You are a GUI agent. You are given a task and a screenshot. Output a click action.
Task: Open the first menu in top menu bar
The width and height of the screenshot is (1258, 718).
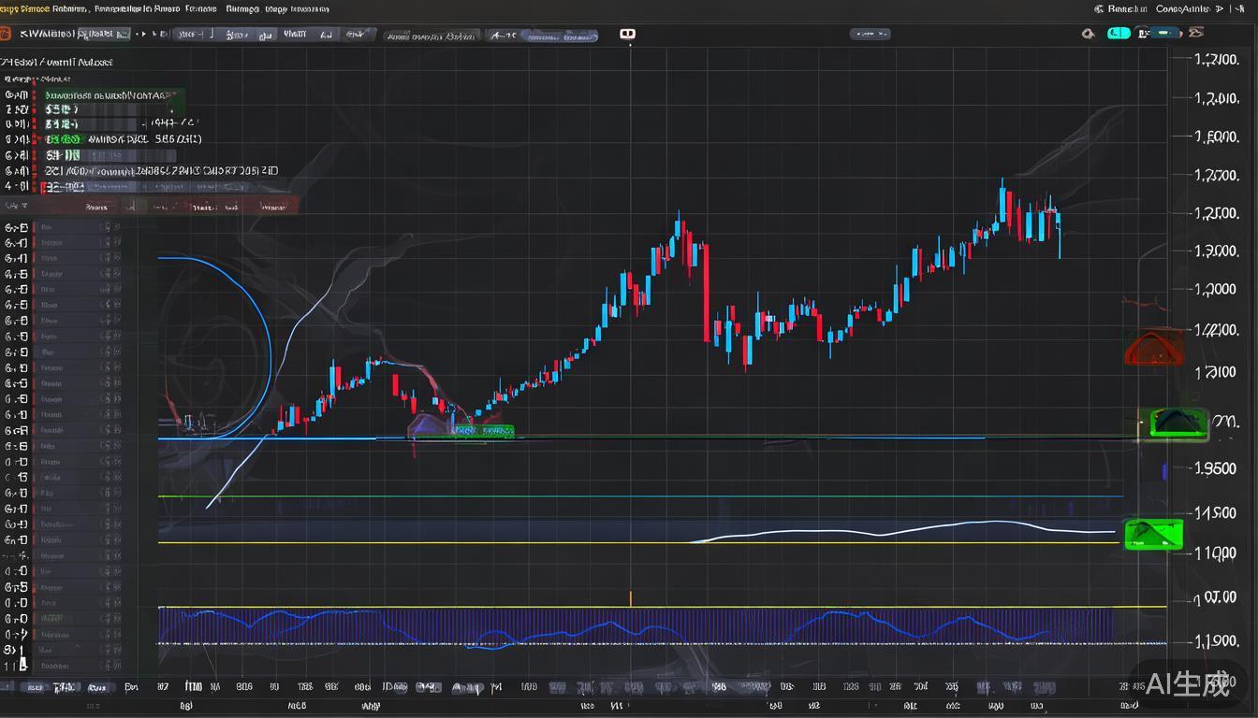pyautogui.click(x=23, y=8)
